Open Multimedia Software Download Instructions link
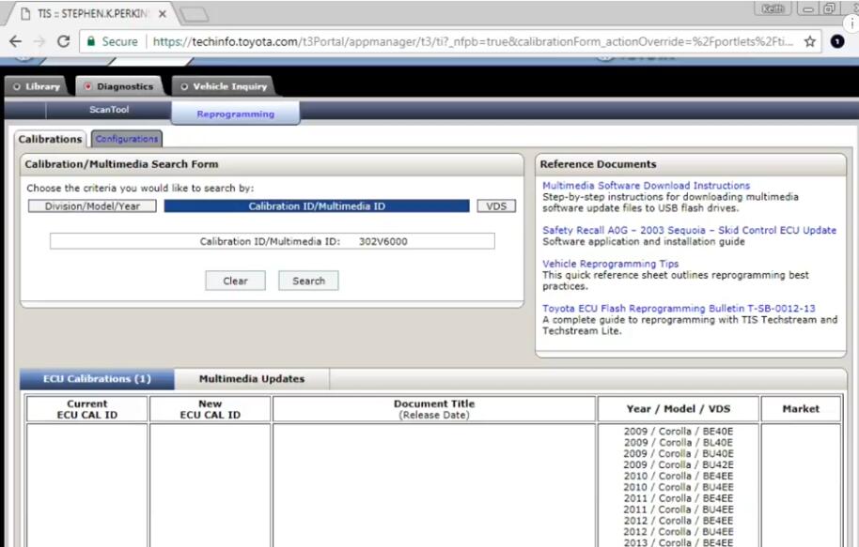Screen dimensions: 859x547 point(646,186)
